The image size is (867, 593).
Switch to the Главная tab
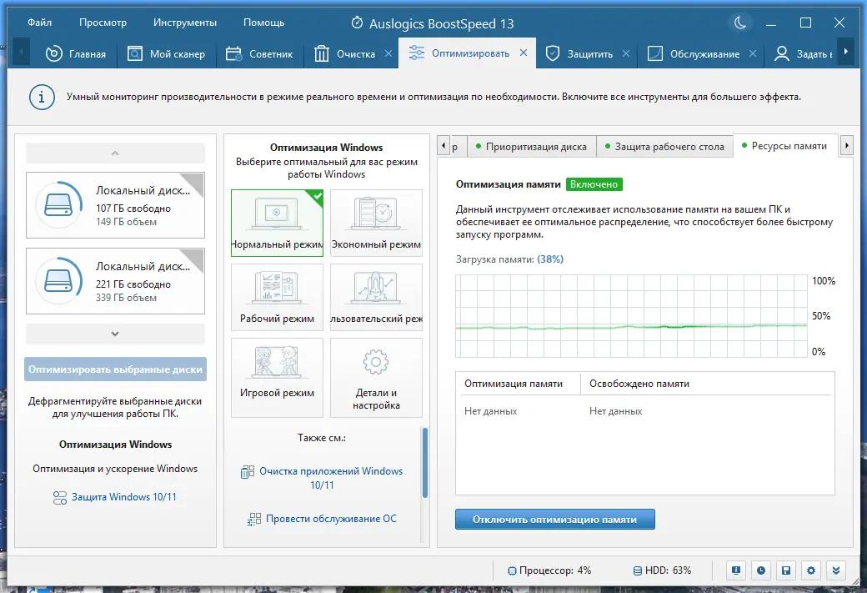pos(76,53)
